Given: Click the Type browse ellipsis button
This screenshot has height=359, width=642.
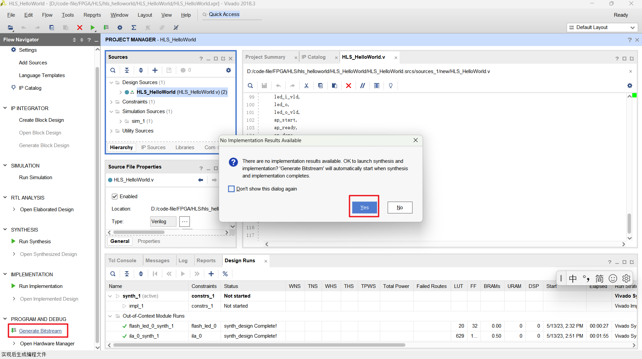Looking at the screenshot, I should tap(185, 222).
